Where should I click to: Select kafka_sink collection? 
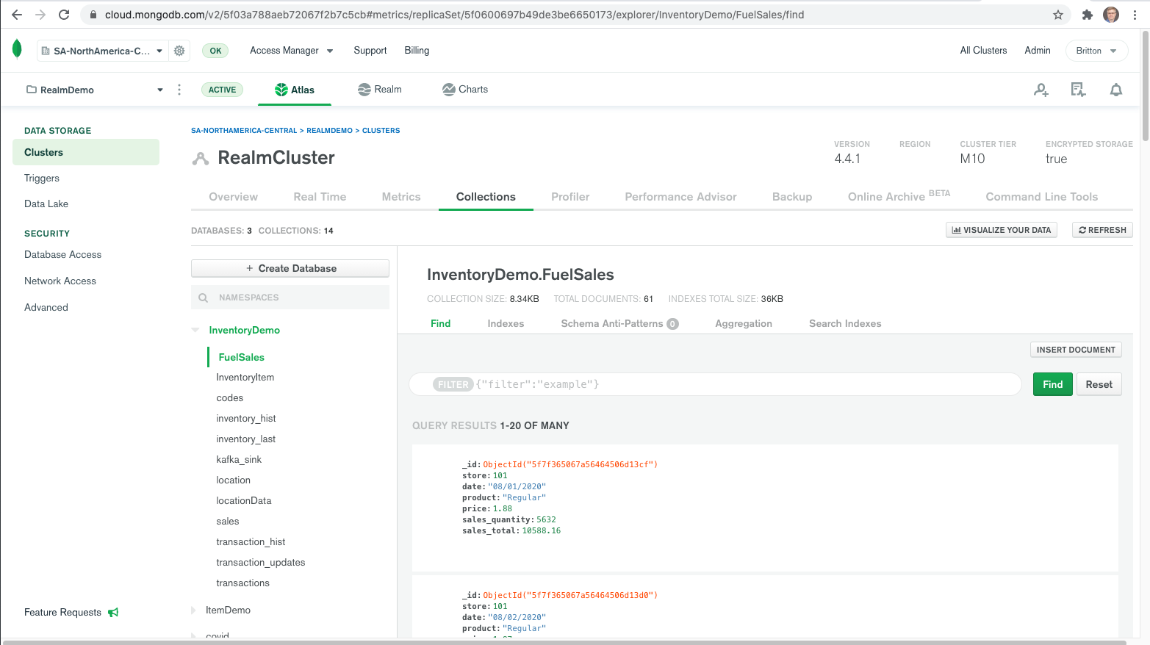pyautogui.click(x=239, y=459)
